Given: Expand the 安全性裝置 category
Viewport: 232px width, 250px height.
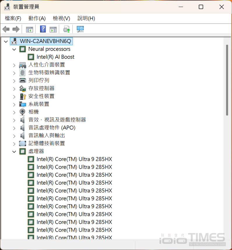Looking at the screenshot, I should point(14,97).
